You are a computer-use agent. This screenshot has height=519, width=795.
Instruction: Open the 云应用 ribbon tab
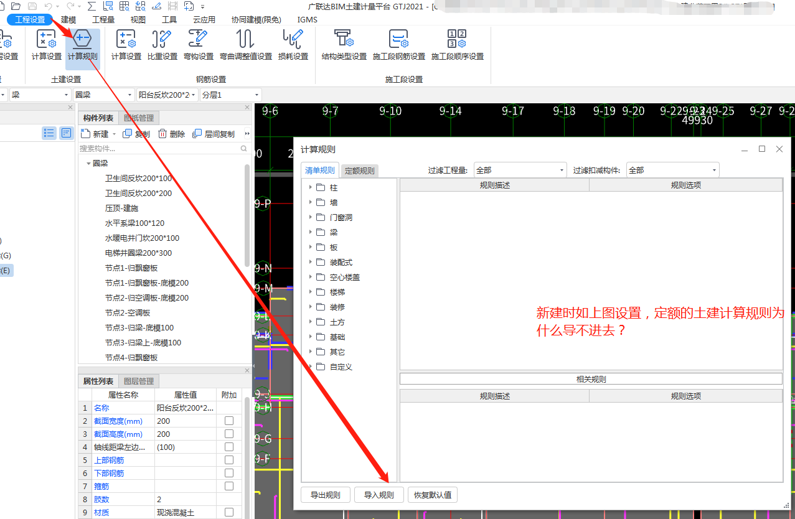click(x=204, y=19)
